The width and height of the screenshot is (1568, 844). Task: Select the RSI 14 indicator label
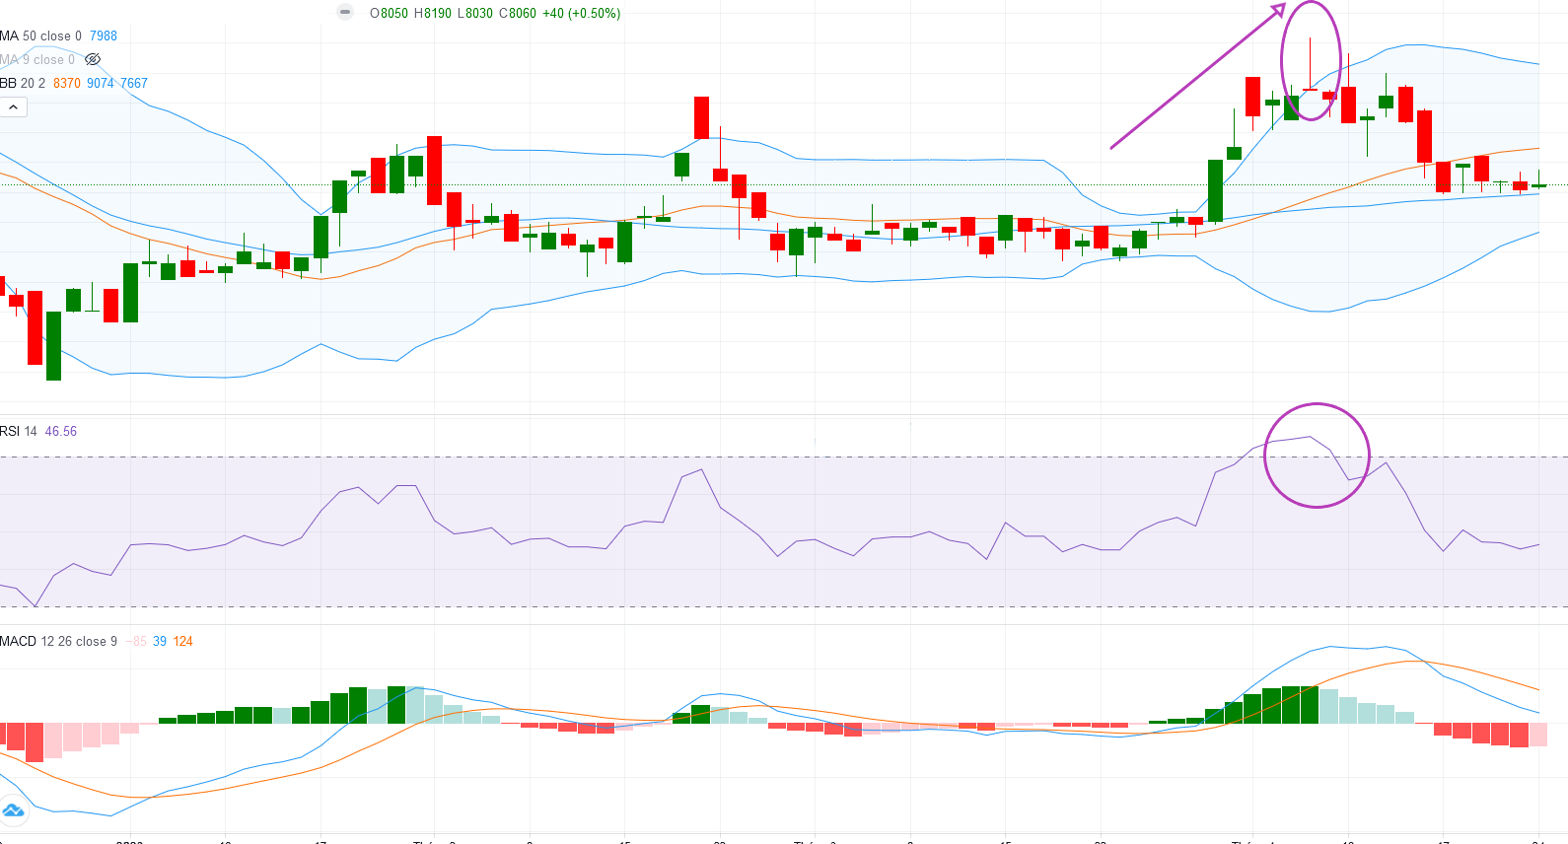pos(19,431)
